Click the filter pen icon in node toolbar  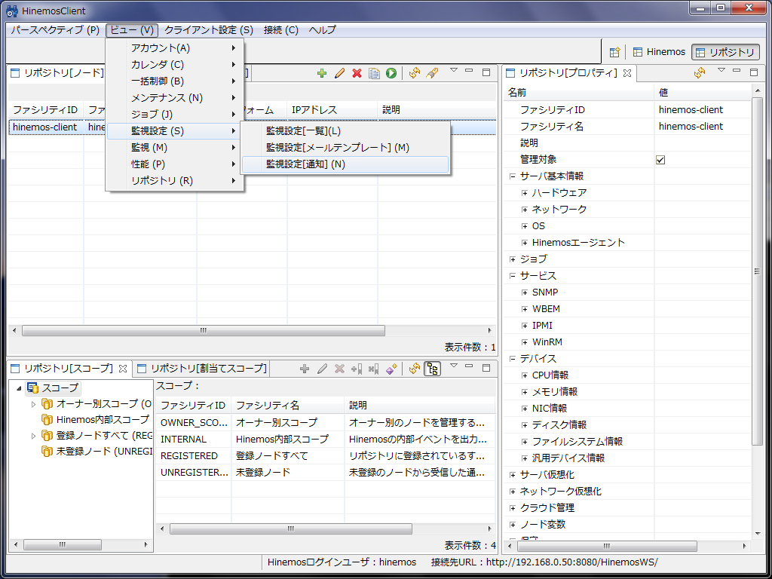click(x=432, y=73)
